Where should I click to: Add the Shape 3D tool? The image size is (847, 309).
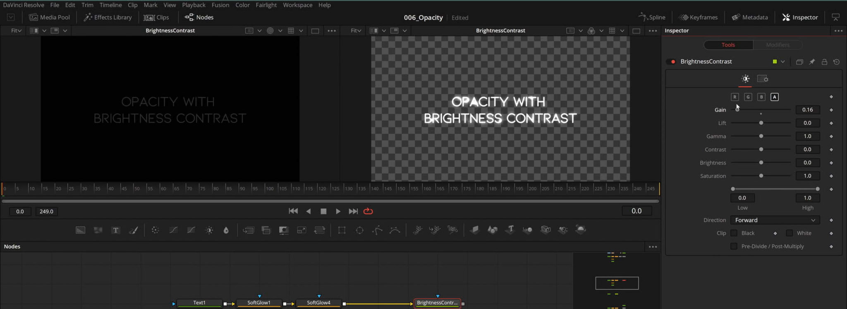click(492, 230)
